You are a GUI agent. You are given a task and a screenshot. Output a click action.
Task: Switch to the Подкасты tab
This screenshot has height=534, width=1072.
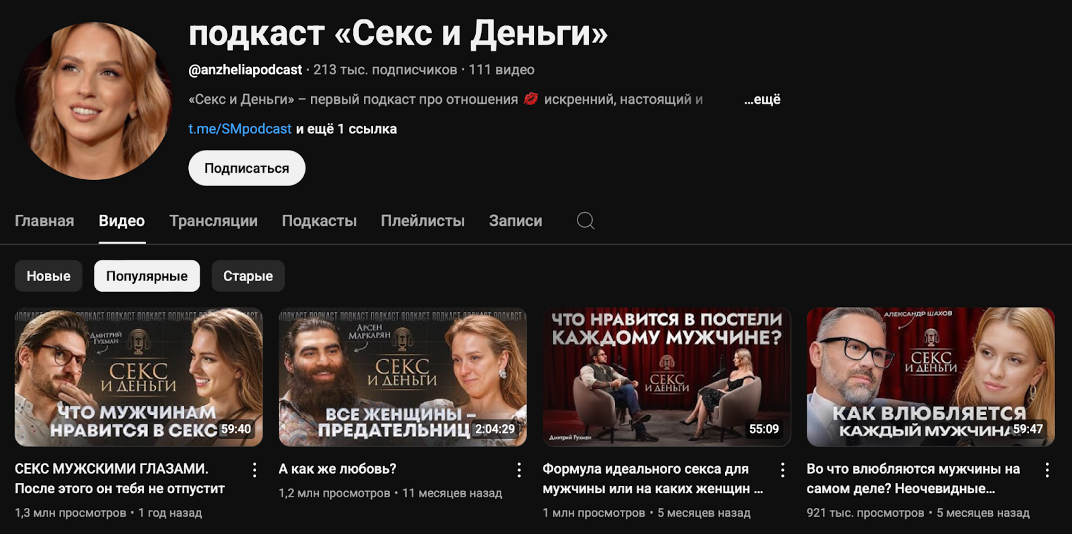point(319,221)
